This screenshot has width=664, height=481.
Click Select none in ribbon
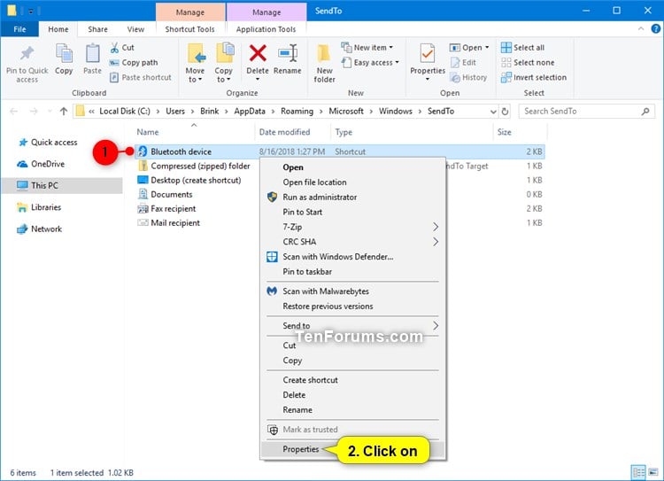tap(528, 62)
